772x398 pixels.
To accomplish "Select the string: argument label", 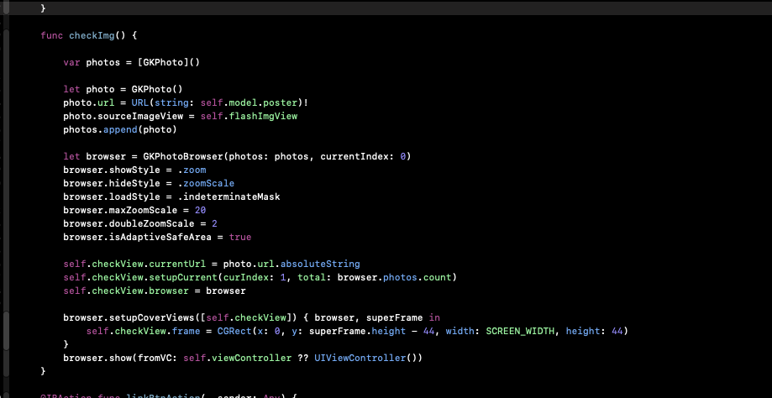I will tap(174, 102).
